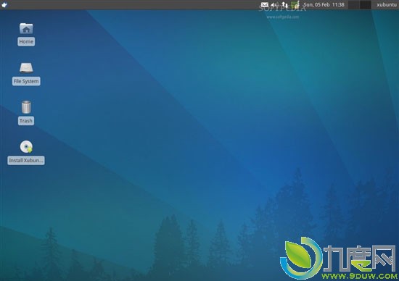
Task: Click the green panel icon beside the network arrows
Action: (x=295, y=4)
